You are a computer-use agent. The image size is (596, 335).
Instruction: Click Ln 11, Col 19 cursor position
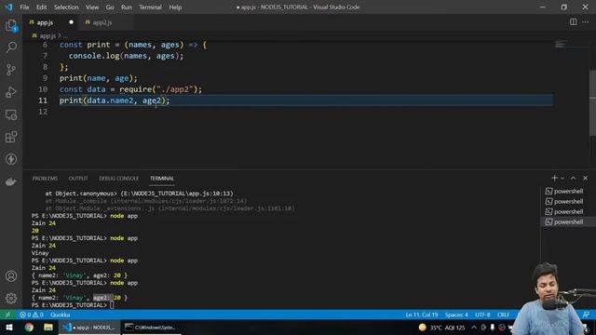click(x=422, y=315)
